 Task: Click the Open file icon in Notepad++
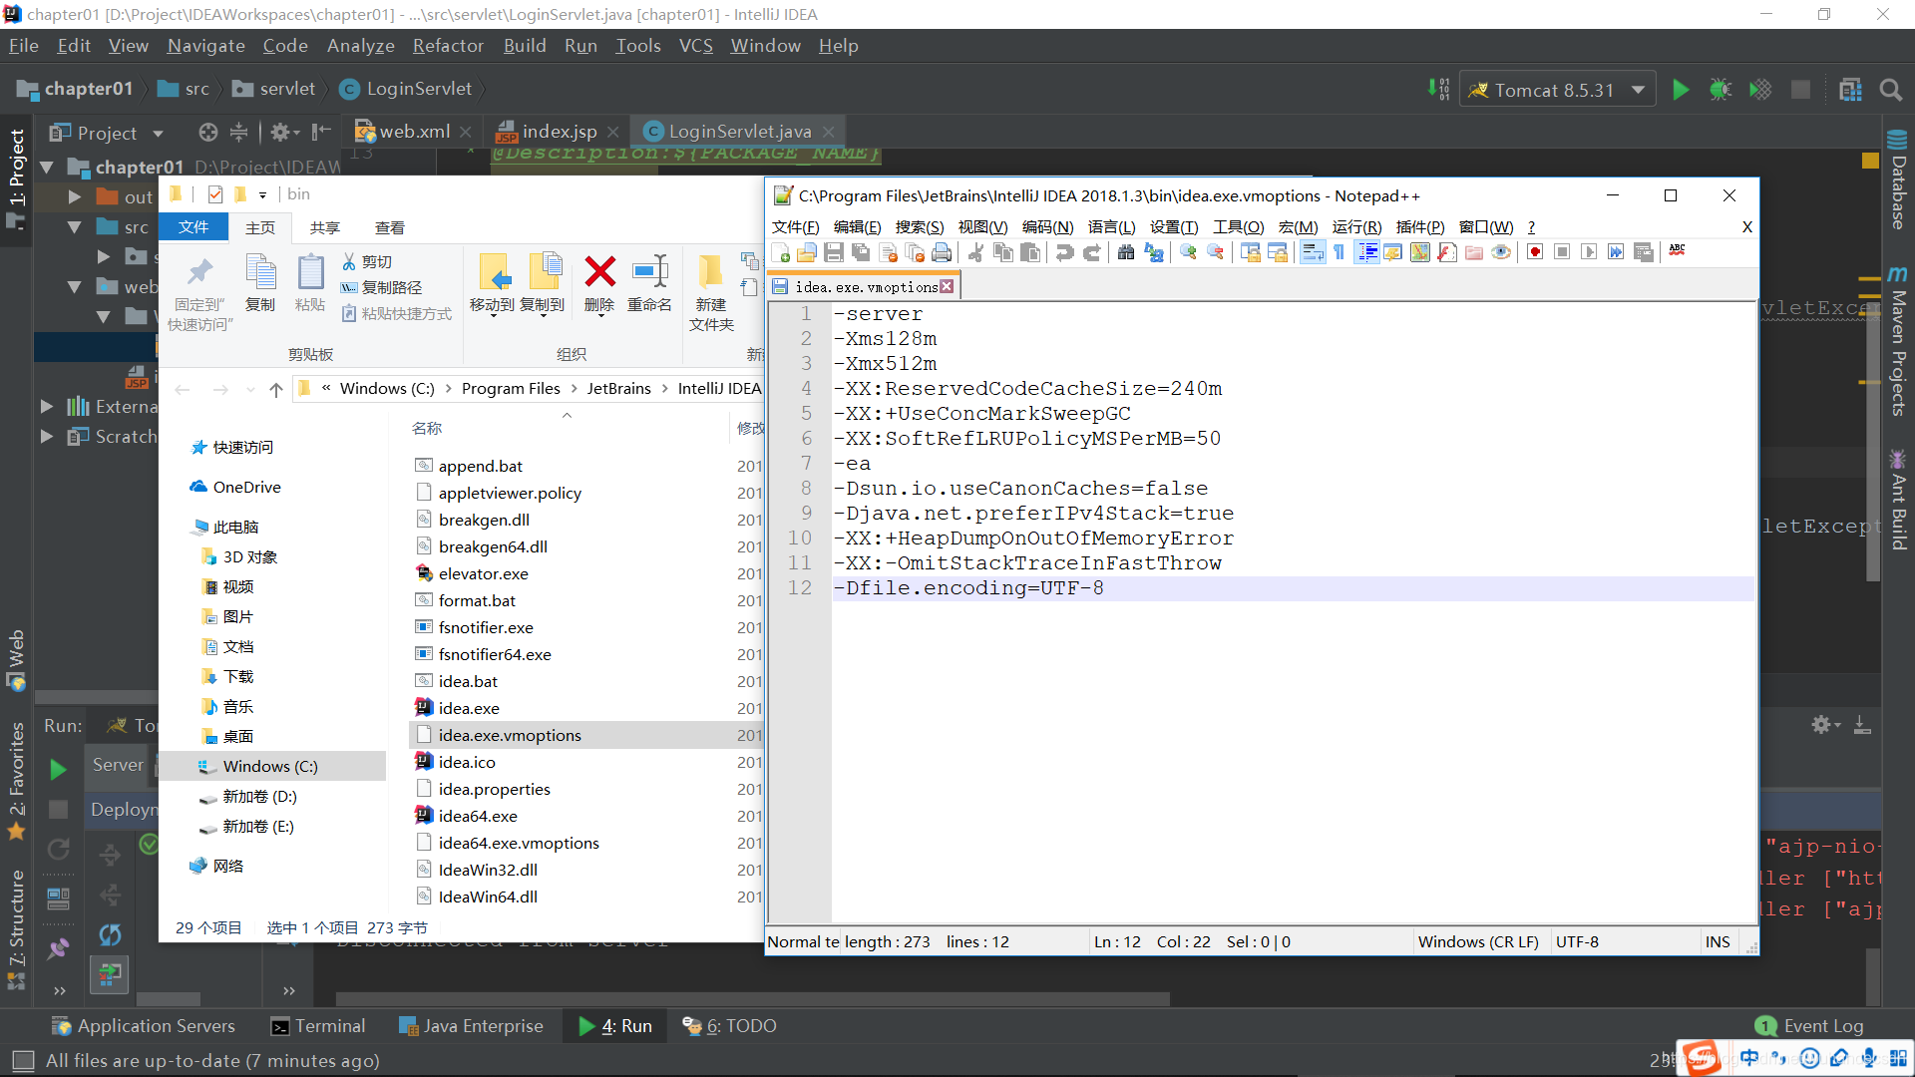coord(808,253)
